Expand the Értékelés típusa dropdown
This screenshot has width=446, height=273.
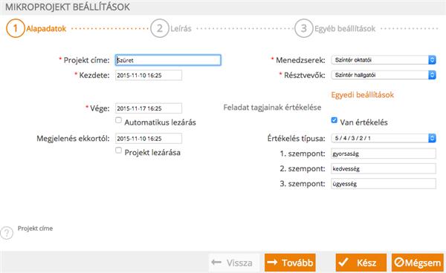tap(384, 138)
